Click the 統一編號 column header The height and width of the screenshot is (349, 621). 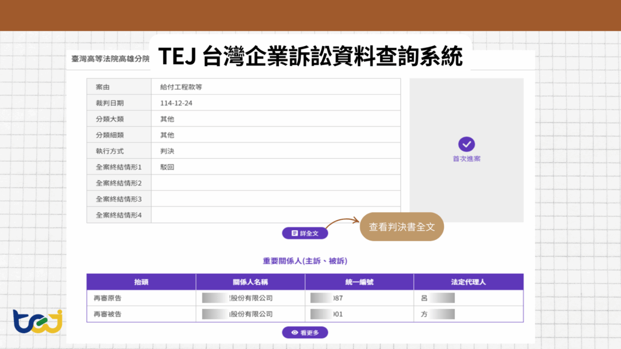point(359,282)
